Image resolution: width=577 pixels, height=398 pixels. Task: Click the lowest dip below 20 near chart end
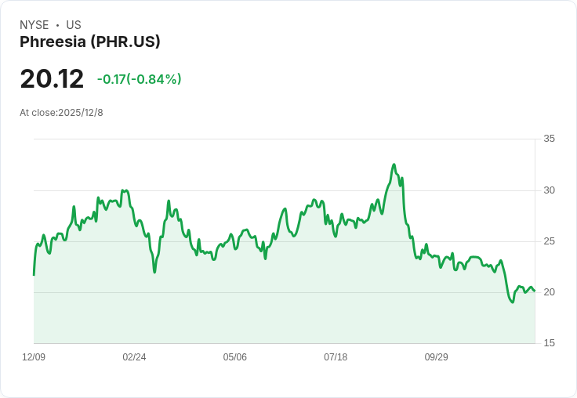[513, 302]
